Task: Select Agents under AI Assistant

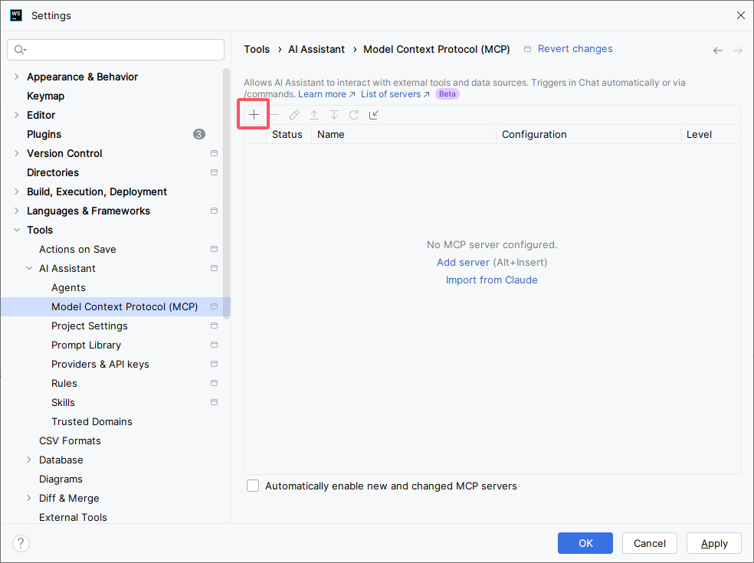Action: click(x=68, y=287)
